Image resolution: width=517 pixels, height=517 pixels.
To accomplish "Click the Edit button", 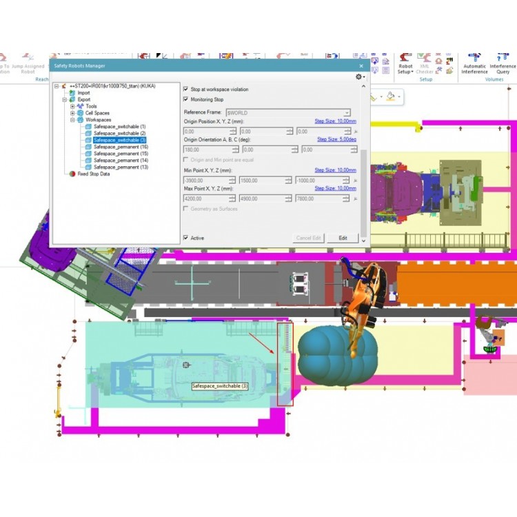I will click(343, 238).
